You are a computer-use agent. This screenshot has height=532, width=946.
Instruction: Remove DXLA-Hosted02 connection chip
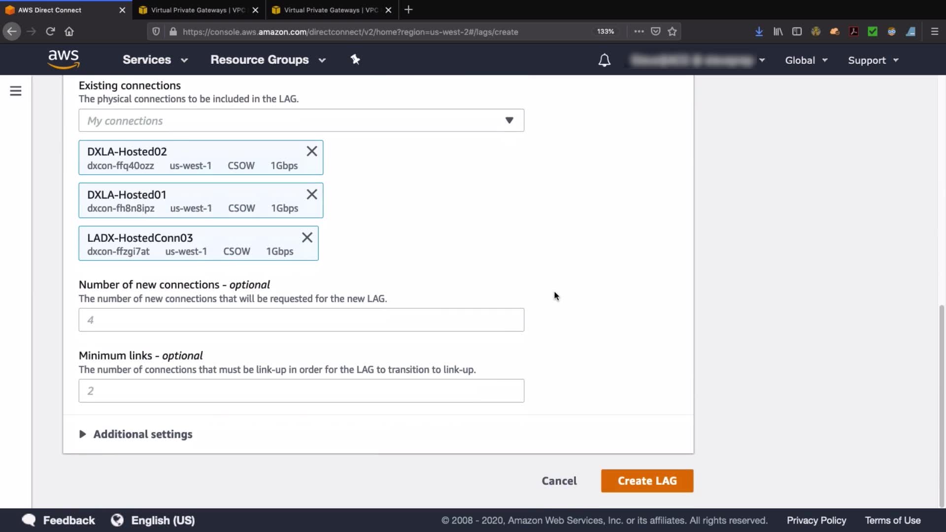(311, 151)
